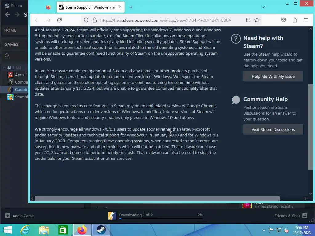The width and height of the screenshot is (315, 236).
Task: Click the Community Help speech bubble icon
Action: click(236, 100)
